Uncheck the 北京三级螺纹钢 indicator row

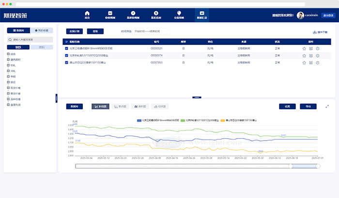[66, 48]
